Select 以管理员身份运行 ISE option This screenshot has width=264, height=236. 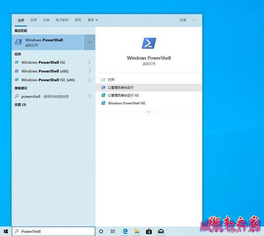click(x=149, y=95)
